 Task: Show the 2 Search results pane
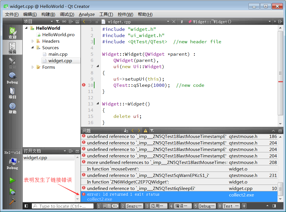click(x=132, y=206)
